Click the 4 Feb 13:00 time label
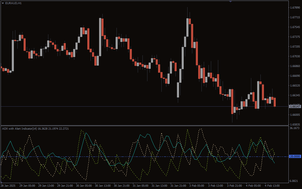The image size is (302, 189). (272, 186)
